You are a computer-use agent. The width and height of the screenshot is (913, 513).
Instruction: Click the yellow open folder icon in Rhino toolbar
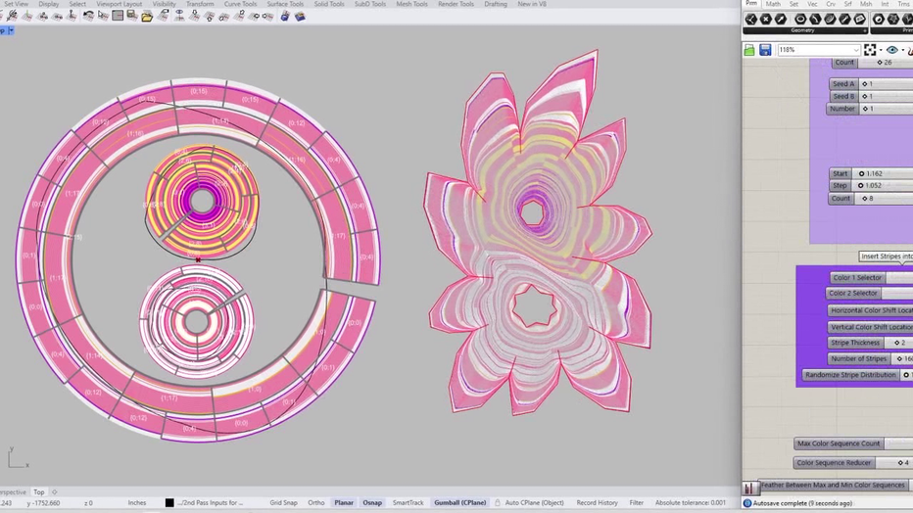(147, 17)
